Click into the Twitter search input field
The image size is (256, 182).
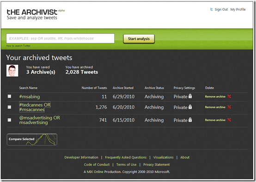click(61, 38)
